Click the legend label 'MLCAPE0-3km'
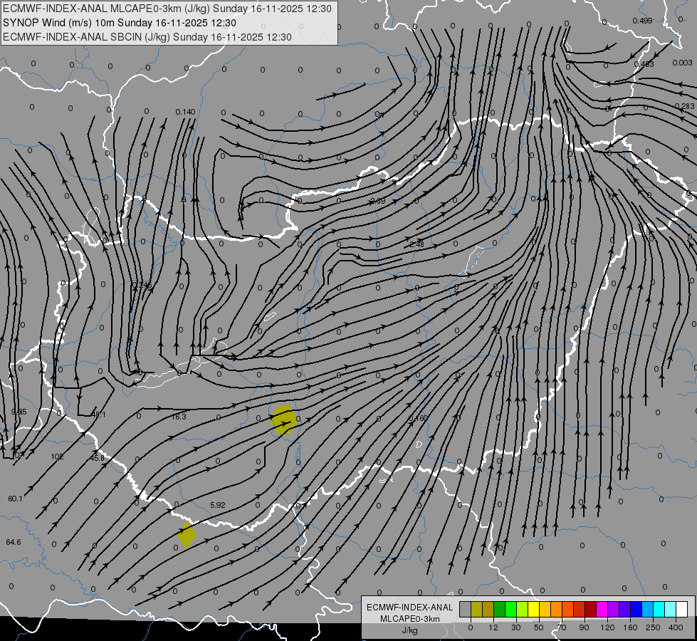 410,619
